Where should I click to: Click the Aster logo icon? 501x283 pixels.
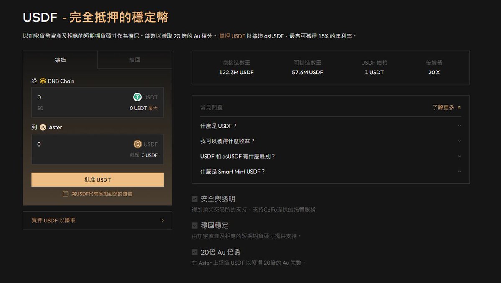pos(43,127)
